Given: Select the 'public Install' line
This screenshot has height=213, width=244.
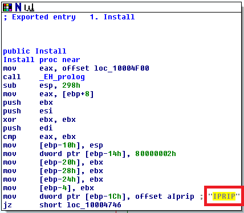Looking at the screenshot, I should (35, 51).
